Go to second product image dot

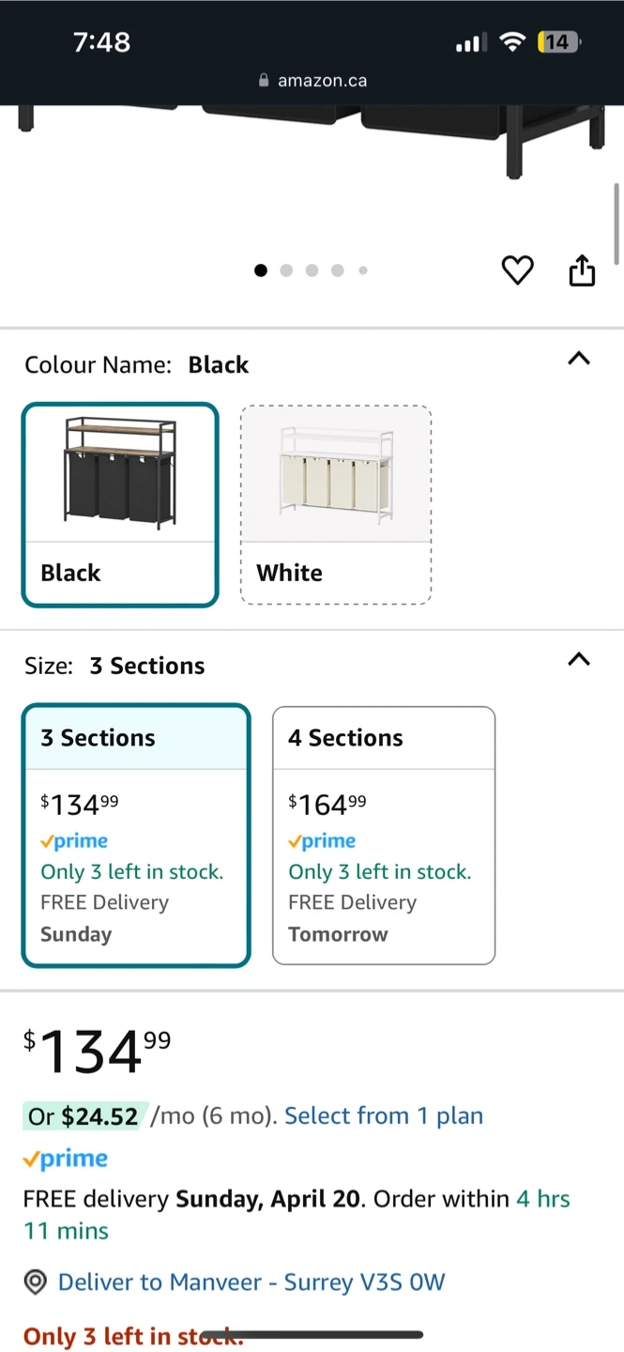coord(286,270)
